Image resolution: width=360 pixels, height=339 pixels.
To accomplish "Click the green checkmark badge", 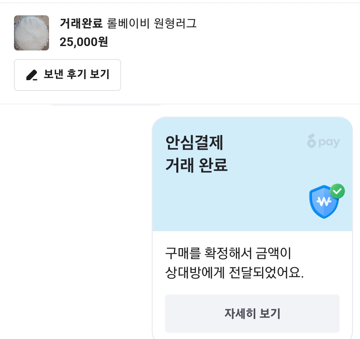I will point(337,191).
